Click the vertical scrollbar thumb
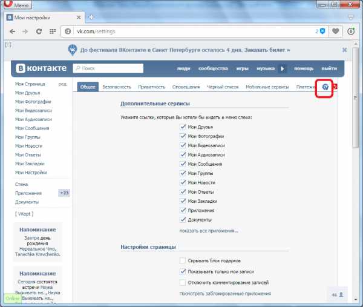The image size is (363, 307). pyautogui.click(x=356, y=97)
